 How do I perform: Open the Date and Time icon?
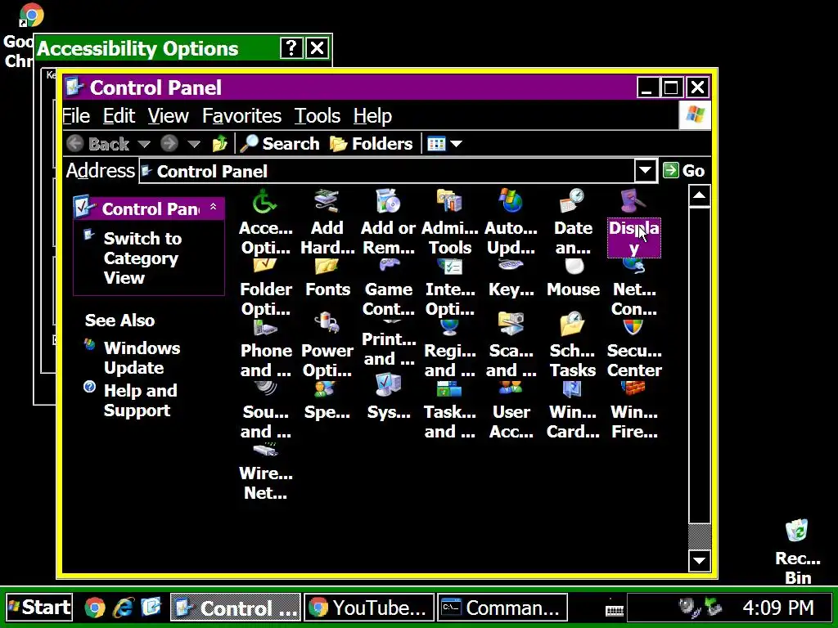[573, 222]
